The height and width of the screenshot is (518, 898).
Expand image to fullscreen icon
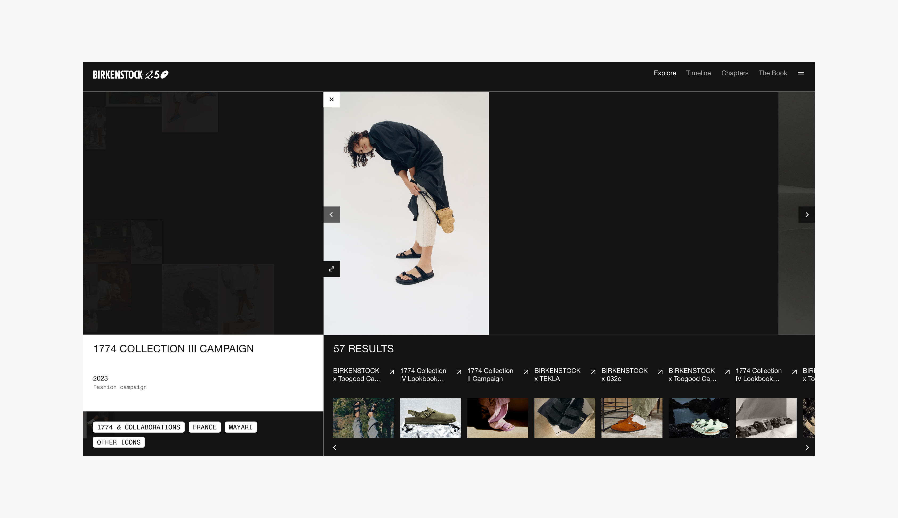(332, 269)
